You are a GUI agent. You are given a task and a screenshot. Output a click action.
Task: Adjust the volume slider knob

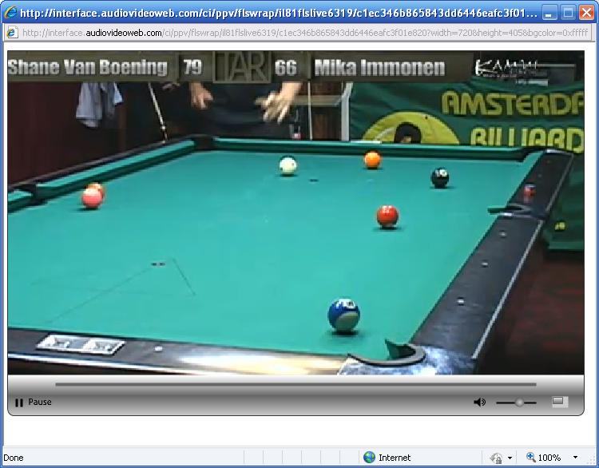519,403
